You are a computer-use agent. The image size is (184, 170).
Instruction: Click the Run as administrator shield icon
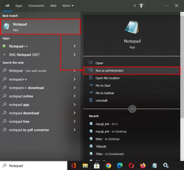(x=91, y=70)
